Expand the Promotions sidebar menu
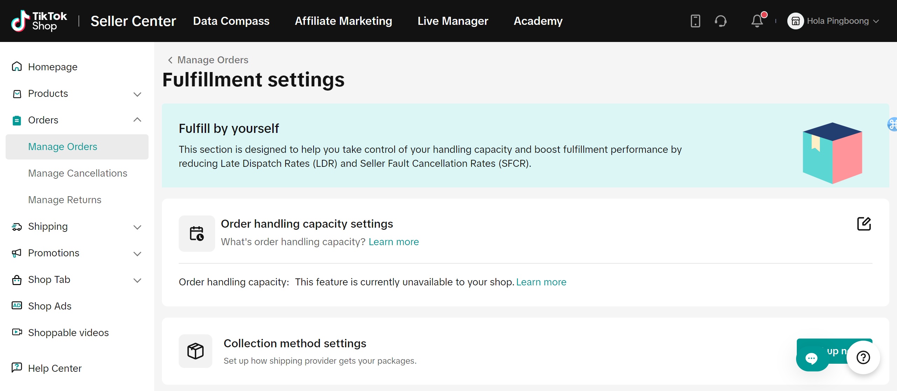The image size is (897, 391). (137, 253)
